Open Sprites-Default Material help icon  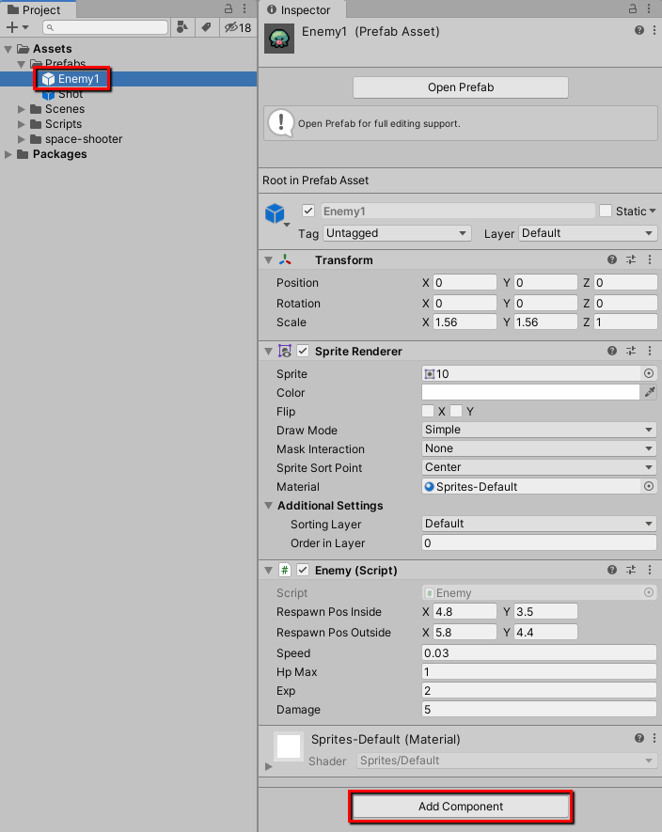[x=639, y=738]
